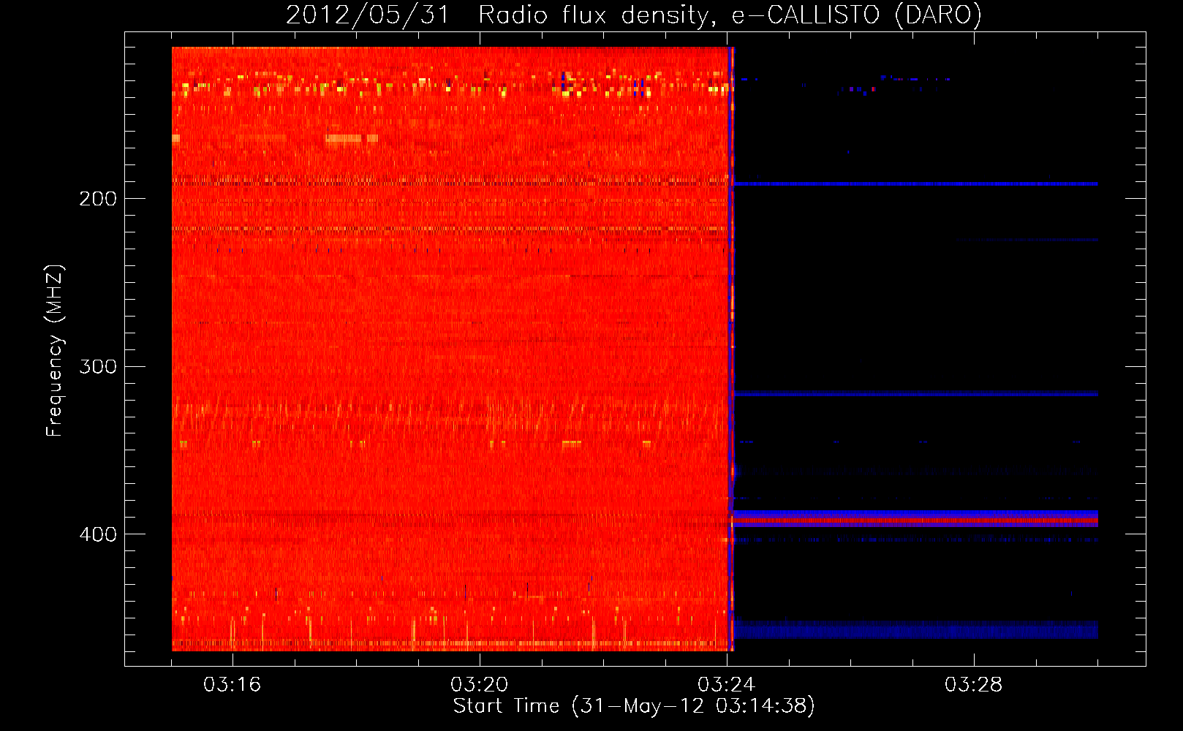Click the "Start Time (31-May-12 03:14:38)" axis label
This screenshot has width=1183, height=731.
pyautogui.click(x=634, y=706)
